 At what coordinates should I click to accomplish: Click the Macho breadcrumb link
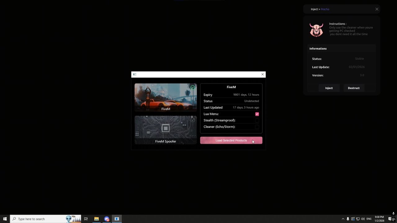[x=325, y=9]
